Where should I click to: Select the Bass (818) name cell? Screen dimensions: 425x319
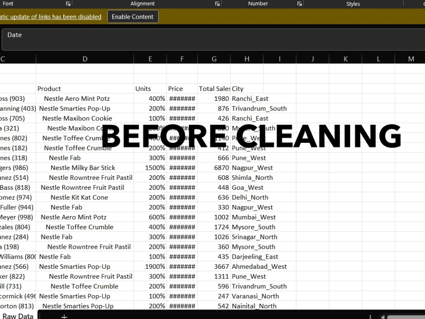18,188
